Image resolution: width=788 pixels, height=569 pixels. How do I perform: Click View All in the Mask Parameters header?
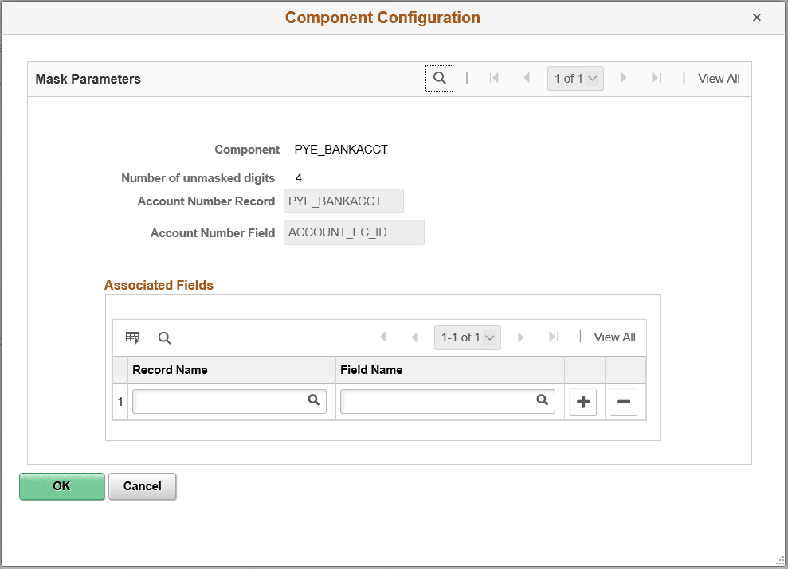coord(719,78)
